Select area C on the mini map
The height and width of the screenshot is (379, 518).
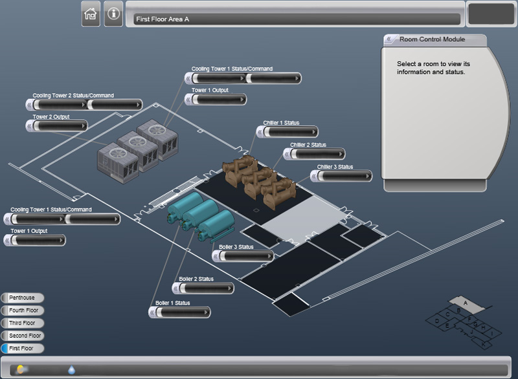[x=447, y=314]
